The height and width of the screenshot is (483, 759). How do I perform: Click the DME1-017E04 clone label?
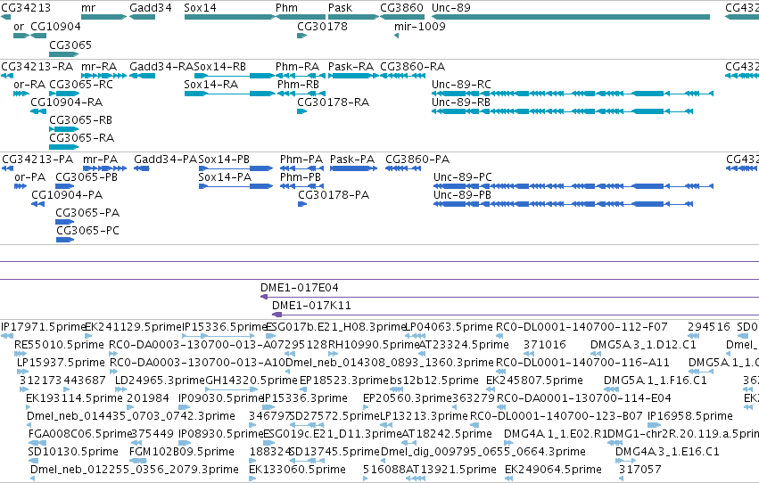pyautogui.click(x=300, y=287)
